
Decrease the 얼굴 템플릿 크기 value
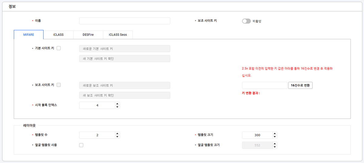click(275, 147)
